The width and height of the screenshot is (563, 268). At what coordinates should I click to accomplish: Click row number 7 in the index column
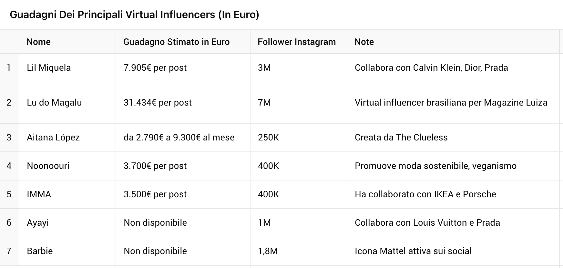click(x=9, y=251)
